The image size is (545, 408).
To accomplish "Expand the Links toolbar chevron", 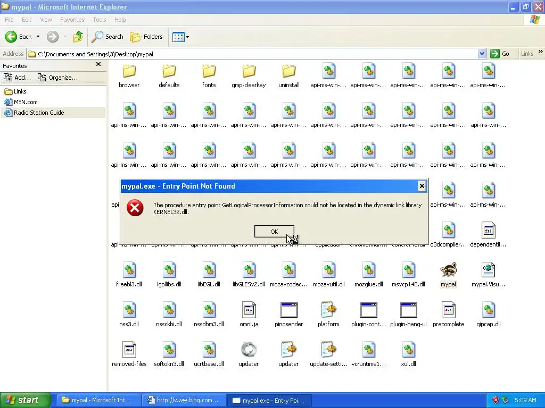I will coord(541,52).
